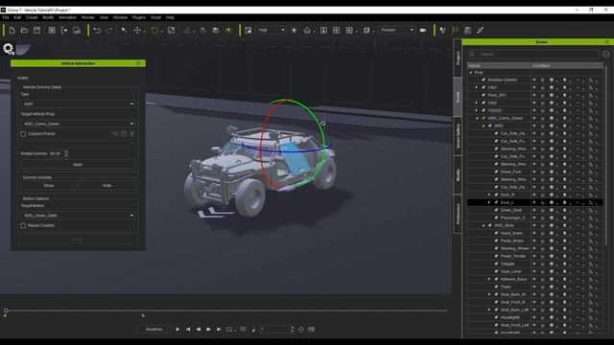This screenshot has width=614, height=345.
Task: Open a project with the folder icon
Action: pyautogui.click(x=24, y=30)
